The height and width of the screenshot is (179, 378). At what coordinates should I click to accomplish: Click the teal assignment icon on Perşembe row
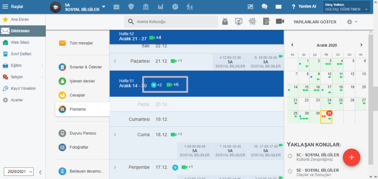coord(175,167)
